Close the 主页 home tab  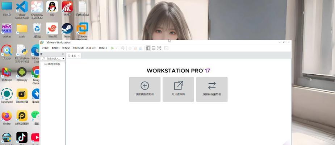(79, 55)
